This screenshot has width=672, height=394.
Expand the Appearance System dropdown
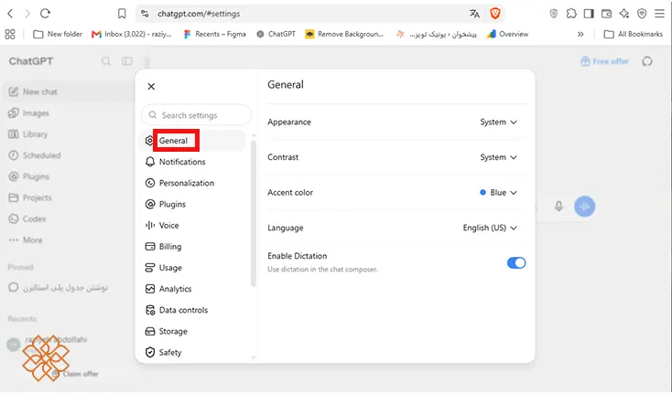click(x=498, y=122)
